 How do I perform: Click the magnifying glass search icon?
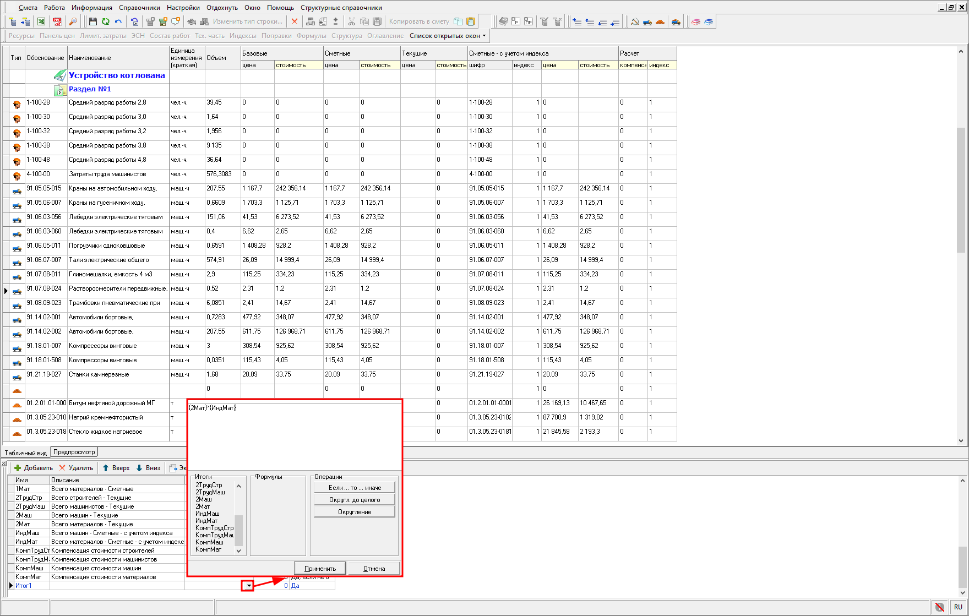pyautogui.click(x=73, y=21)
